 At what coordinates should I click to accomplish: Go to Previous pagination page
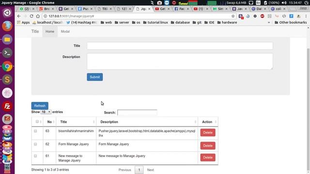coord(125,170)
